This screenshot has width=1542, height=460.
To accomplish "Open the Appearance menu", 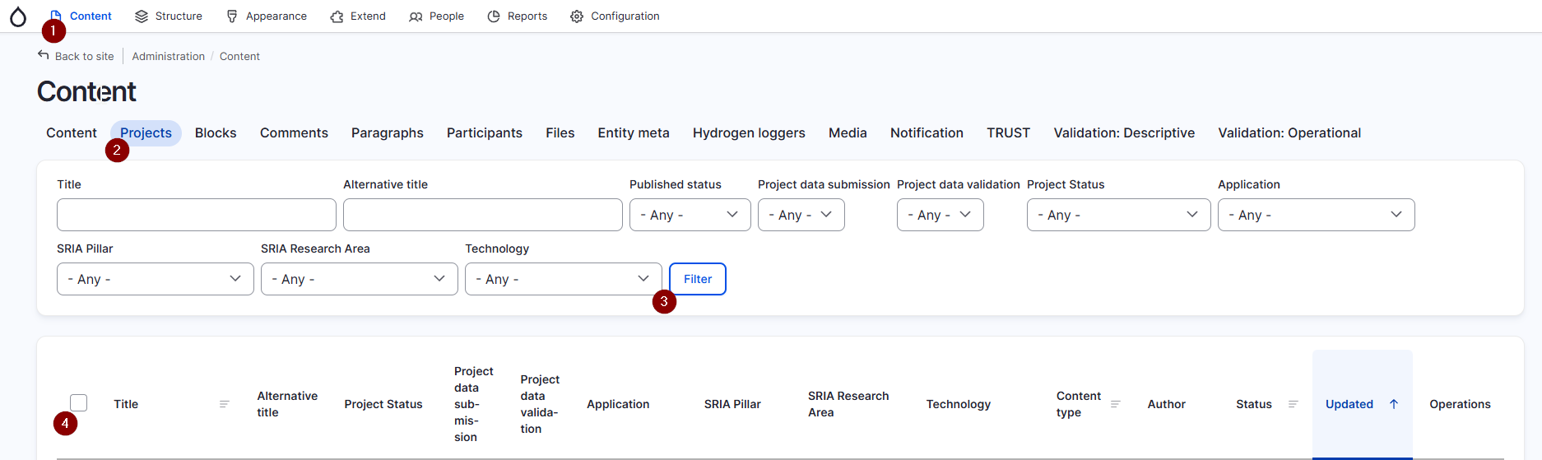I will tap(267, 16).
